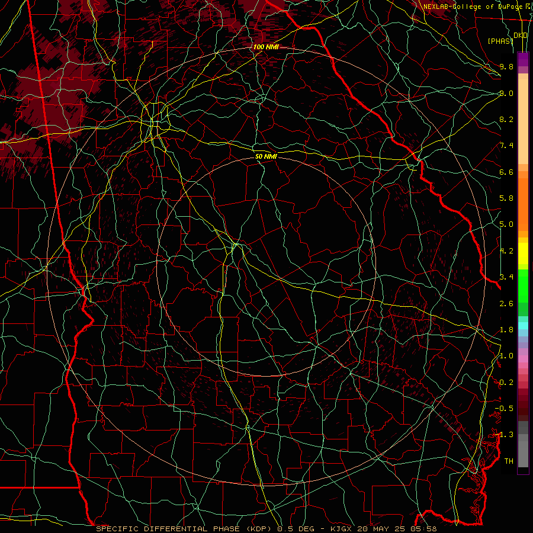The image size is (533, 533).
Task: Select the 0.2 value on color scale
Action: point(506,383)
